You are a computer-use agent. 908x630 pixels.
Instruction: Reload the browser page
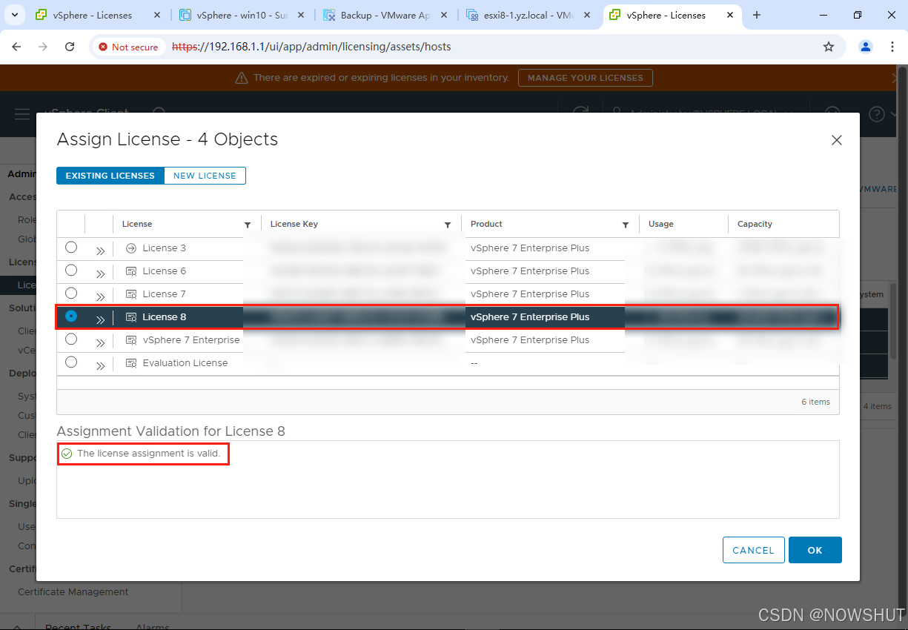pyautogui.click(x=70, y=47)
